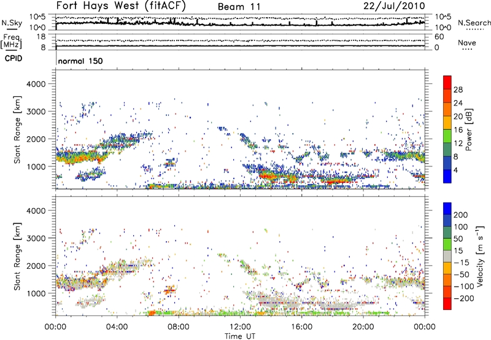This screenshot has height=340, width=491.
Task: Click the "16:00" time tick label
Action: pos(301,327)
